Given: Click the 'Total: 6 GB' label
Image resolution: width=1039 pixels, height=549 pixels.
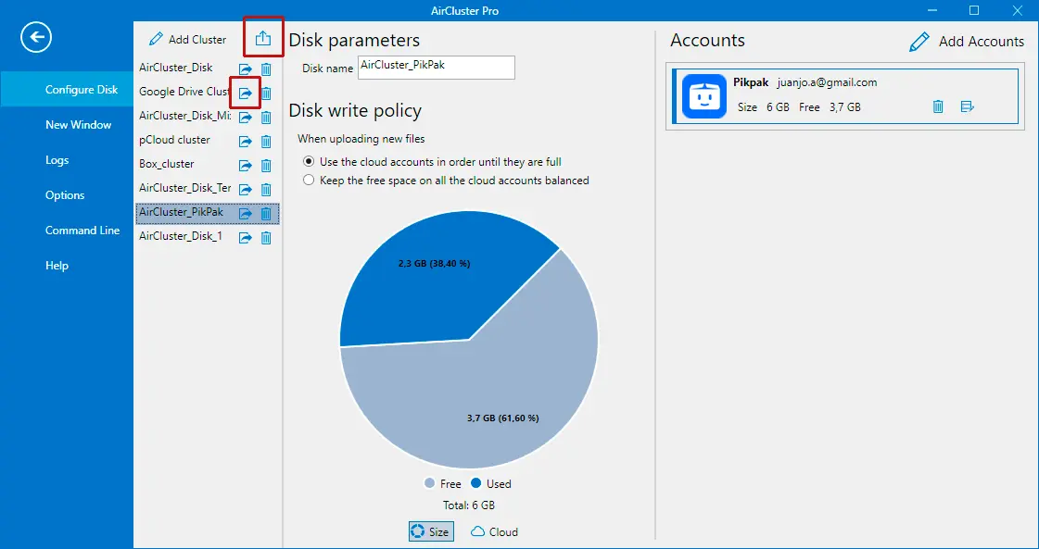Looking at the screenshot, I should pos(469,505).
